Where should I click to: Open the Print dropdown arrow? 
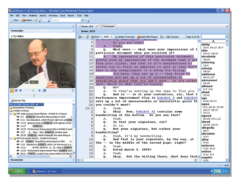pyautogui.click(x=101, y=37)
